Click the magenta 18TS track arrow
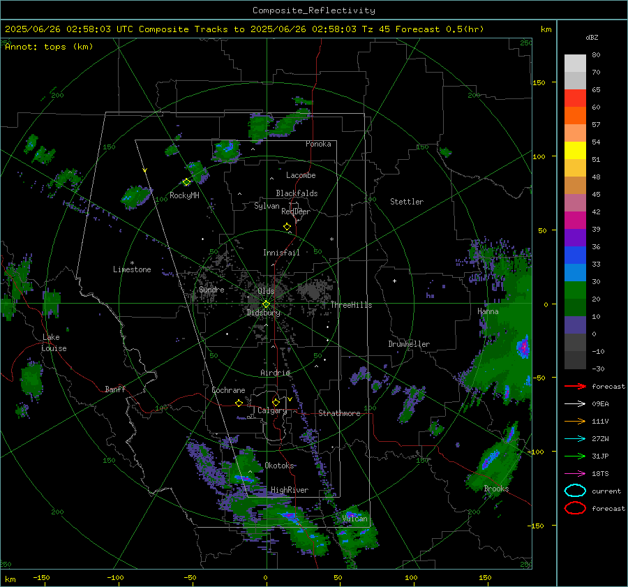This screenshot has height=587, width=628. (575, 474)
